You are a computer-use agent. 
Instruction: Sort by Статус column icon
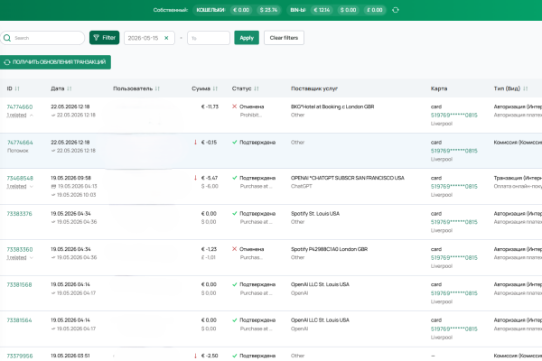[257, 88]
